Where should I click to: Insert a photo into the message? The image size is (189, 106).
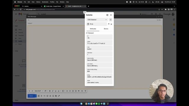coord(53,96)
